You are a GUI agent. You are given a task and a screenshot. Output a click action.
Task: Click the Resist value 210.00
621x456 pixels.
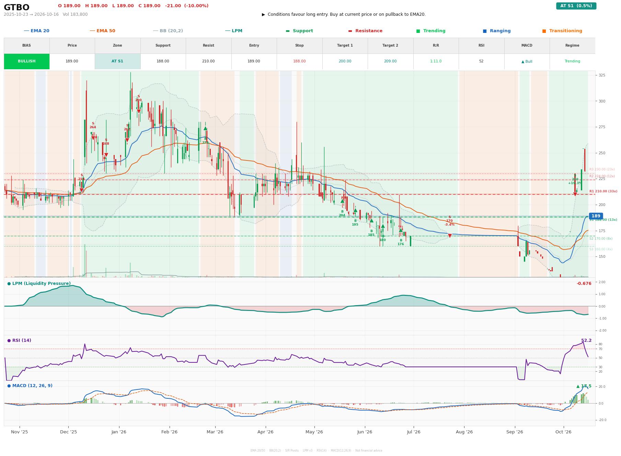(208, 61)
